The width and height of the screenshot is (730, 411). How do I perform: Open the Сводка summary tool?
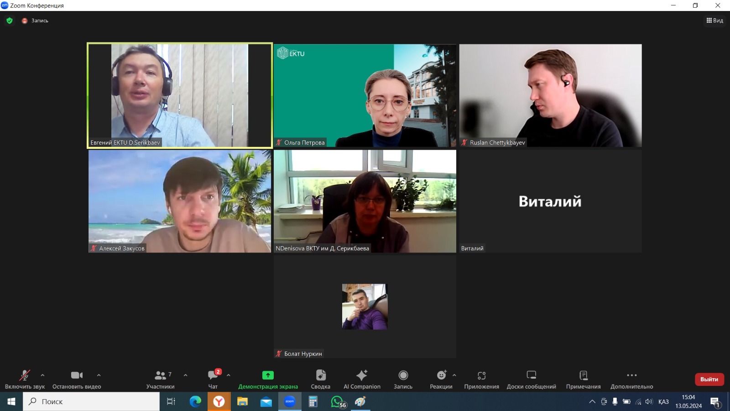[320, 379]
